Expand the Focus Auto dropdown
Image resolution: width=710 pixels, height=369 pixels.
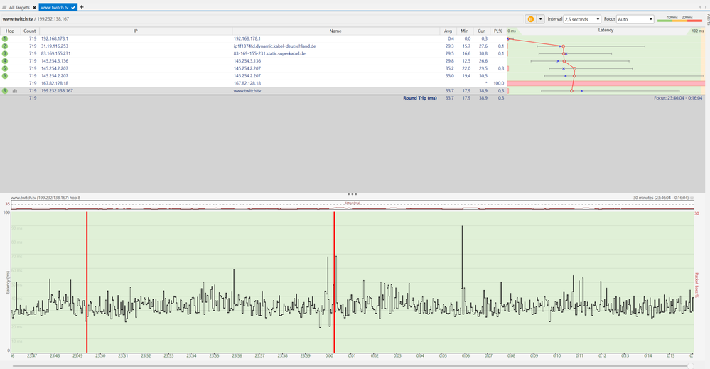point(635,19)
